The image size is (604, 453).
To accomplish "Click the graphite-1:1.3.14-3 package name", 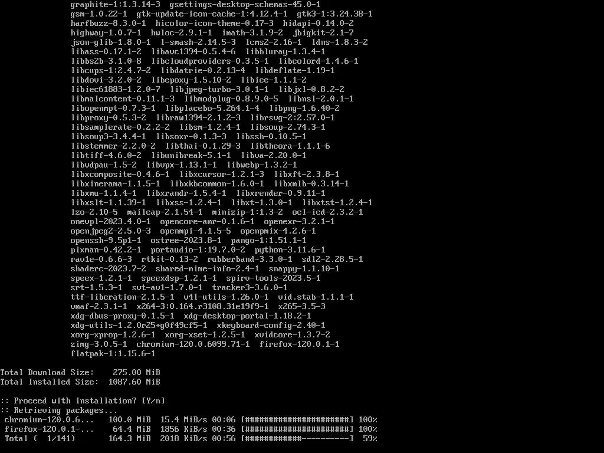I will tap(116, 5).
